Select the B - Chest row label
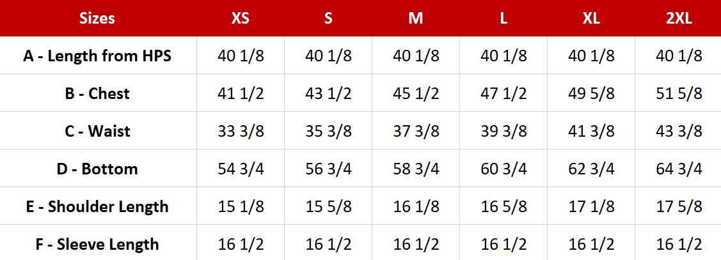The height and width of the screenshot is (260, 721). pos(97,94)
